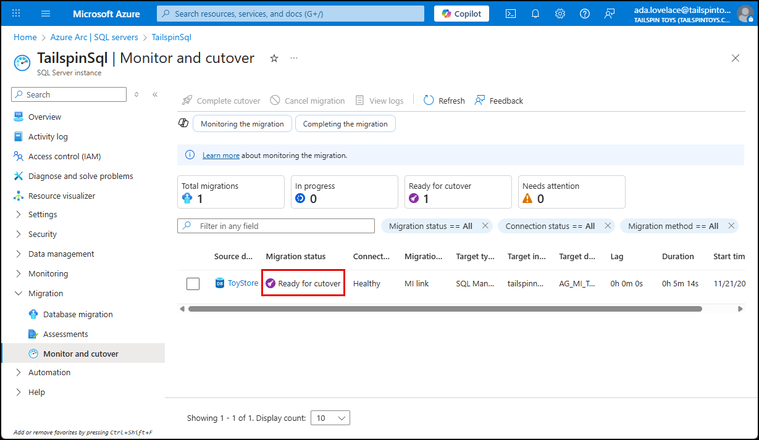Click the Help question mark icon
The height and width of the screenshot is (440, 759).
coord(584,13)
